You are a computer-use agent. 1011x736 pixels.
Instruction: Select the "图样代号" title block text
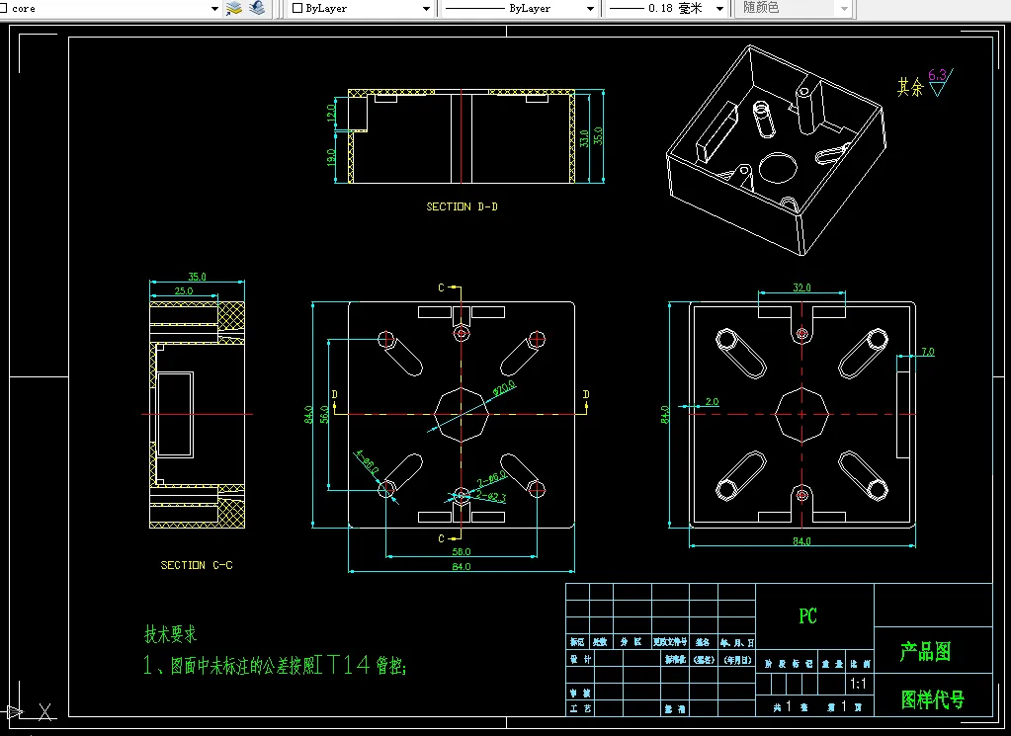point(933,699)
